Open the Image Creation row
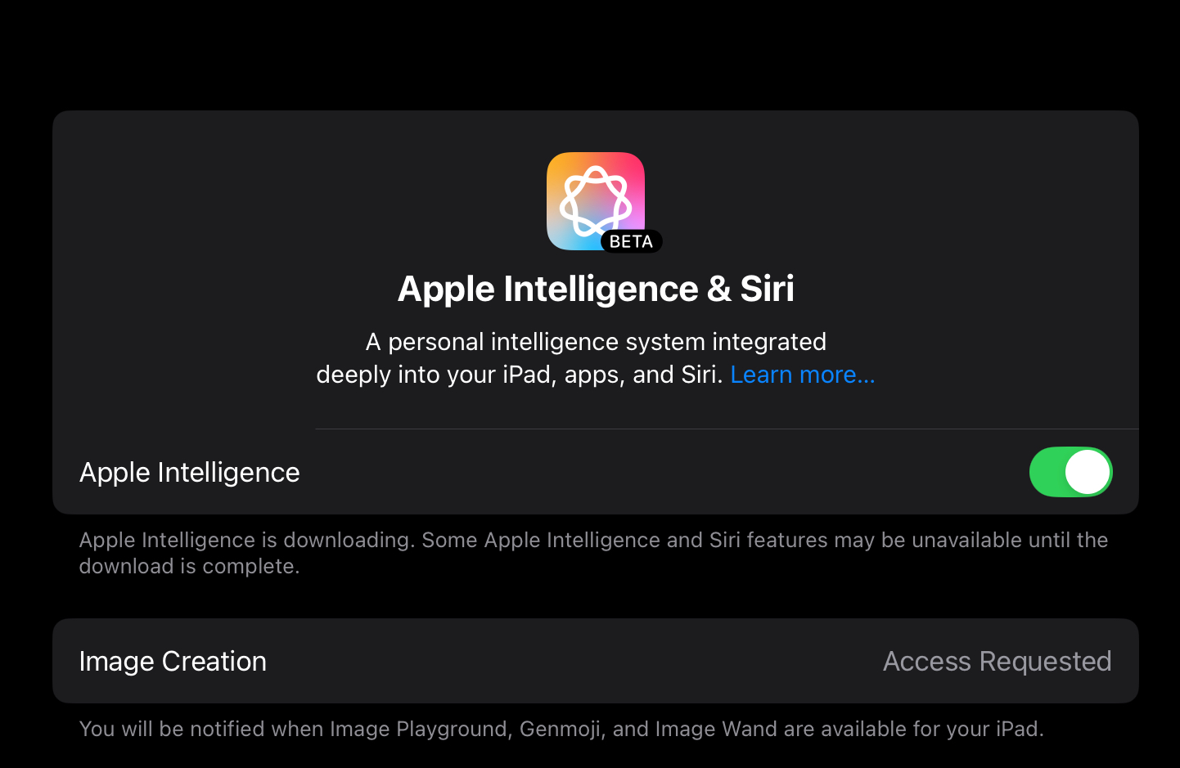The width and height of the screenshot is (1180, 768). click(x=596, y=661)
